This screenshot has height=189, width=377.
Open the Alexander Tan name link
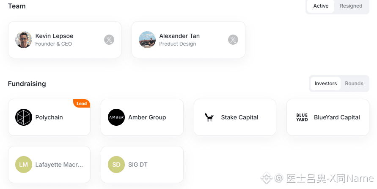(x=179, y=36)
